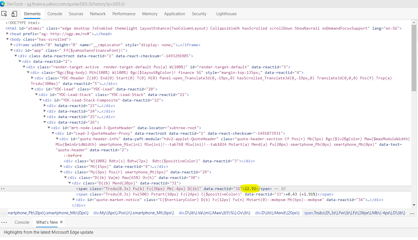Viewport: 418px width, 240px height.
Task: Click the Edge update highlights text
Action: pos(49,232)
